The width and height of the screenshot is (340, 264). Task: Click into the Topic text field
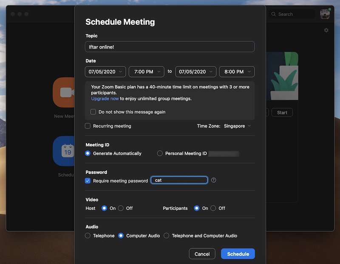[x=170, y=47]
